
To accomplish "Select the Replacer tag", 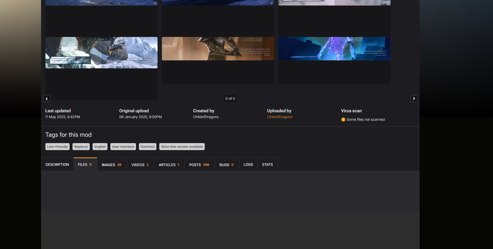I will 81,147.
